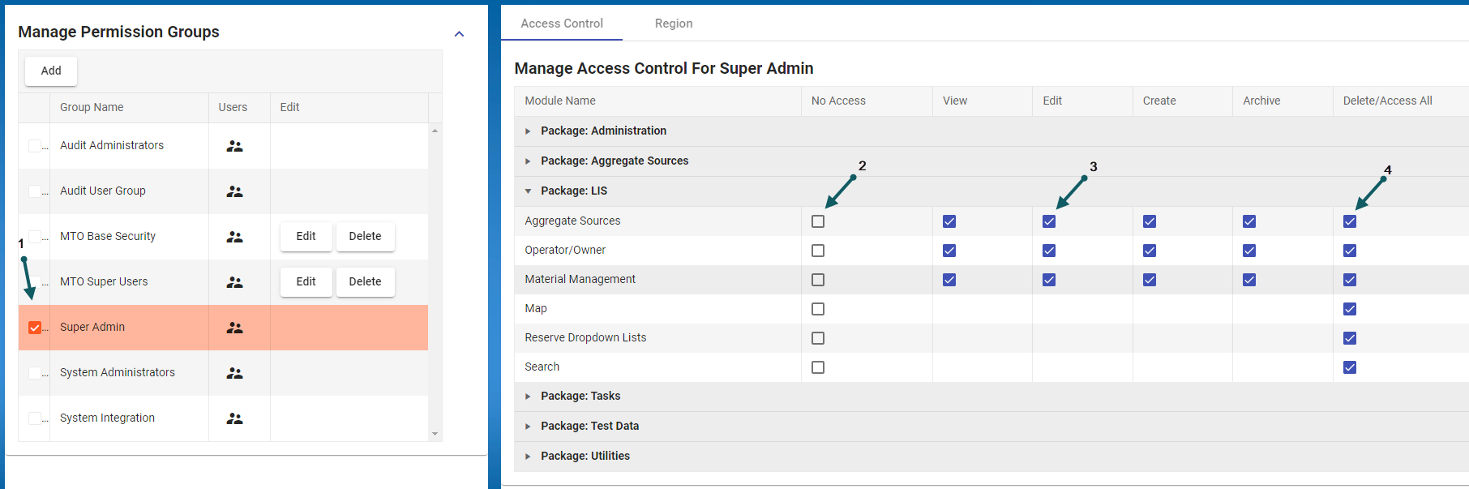Collapse the Manage Permission Groups panel
The width and height of the screenshot is (1469, 489).
point(459,34)
